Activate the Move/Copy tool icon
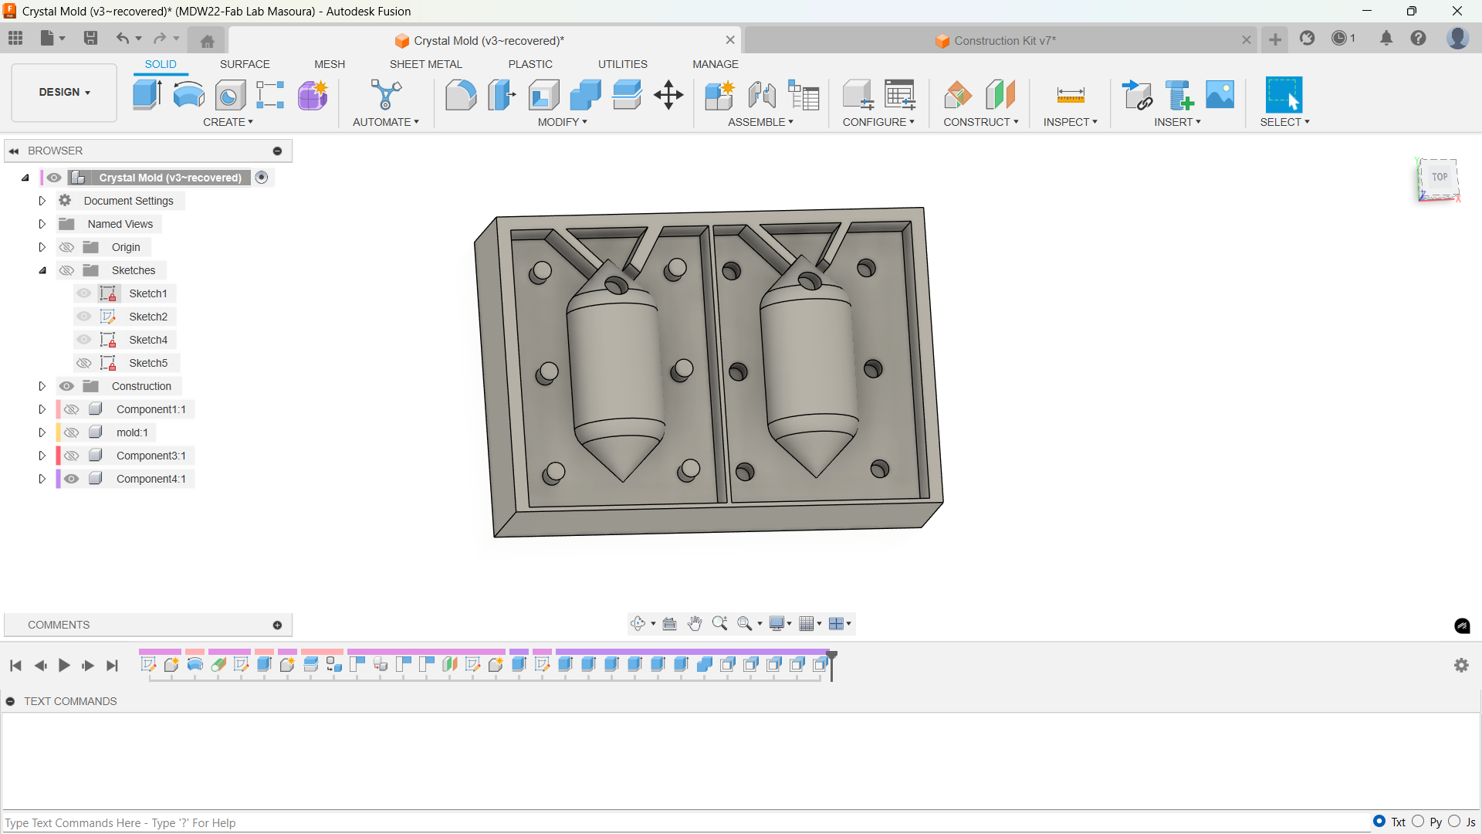The height and width of the screenshot is (834, 1482). pos(668,95)
